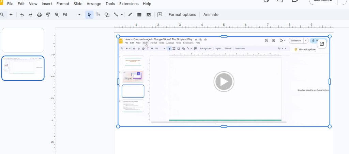
Task: Click the Add comment icon
Action: [x=160, y=15]
